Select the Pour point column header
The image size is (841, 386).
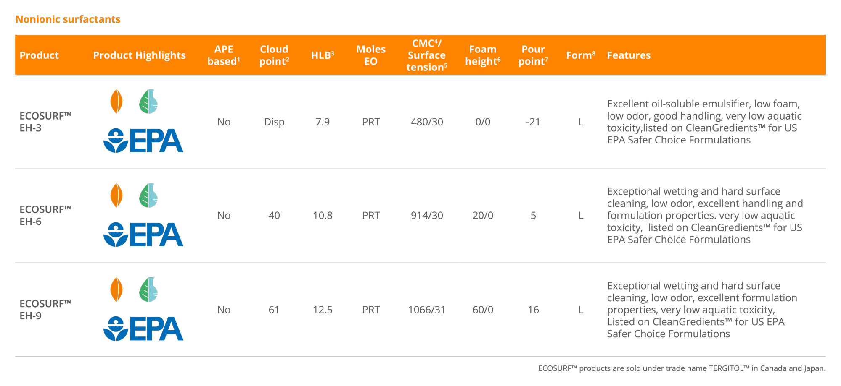(x=533, y=55)
